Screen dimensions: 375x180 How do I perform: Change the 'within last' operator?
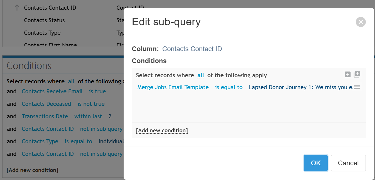pos(88,116)
